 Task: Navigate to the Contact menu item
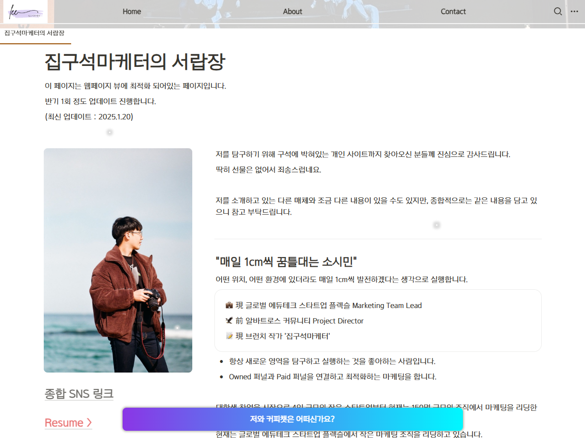click(x=453, y=11)
